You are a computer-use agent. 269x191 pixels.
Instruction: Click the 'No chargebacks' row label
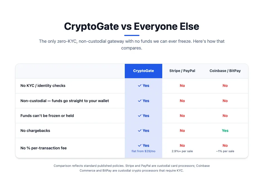pyautogui.click(x=35, y=131)
